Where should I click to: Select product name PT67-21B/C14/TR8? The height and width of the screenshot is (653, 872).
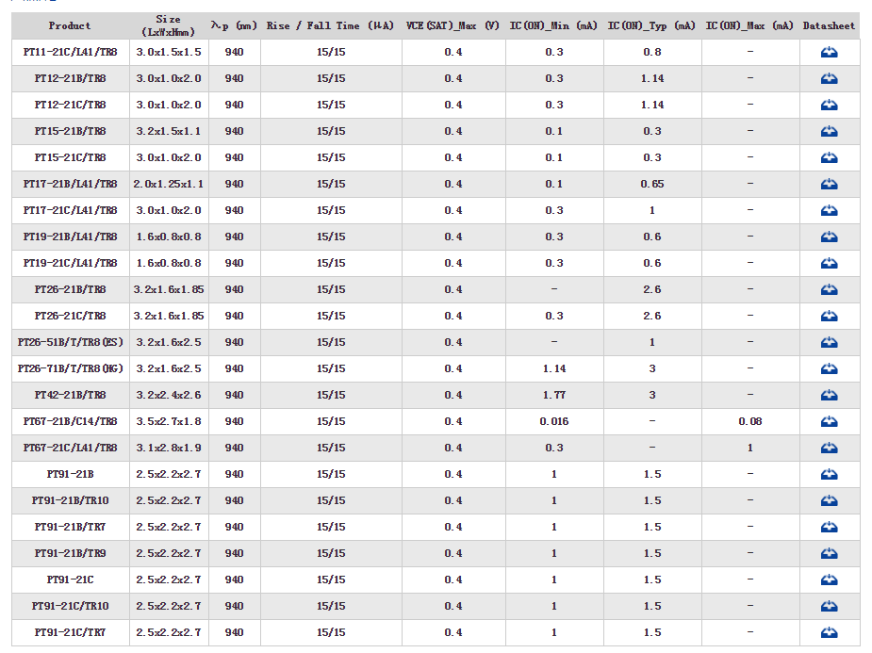pyautogui.click(x=70, y=422)
